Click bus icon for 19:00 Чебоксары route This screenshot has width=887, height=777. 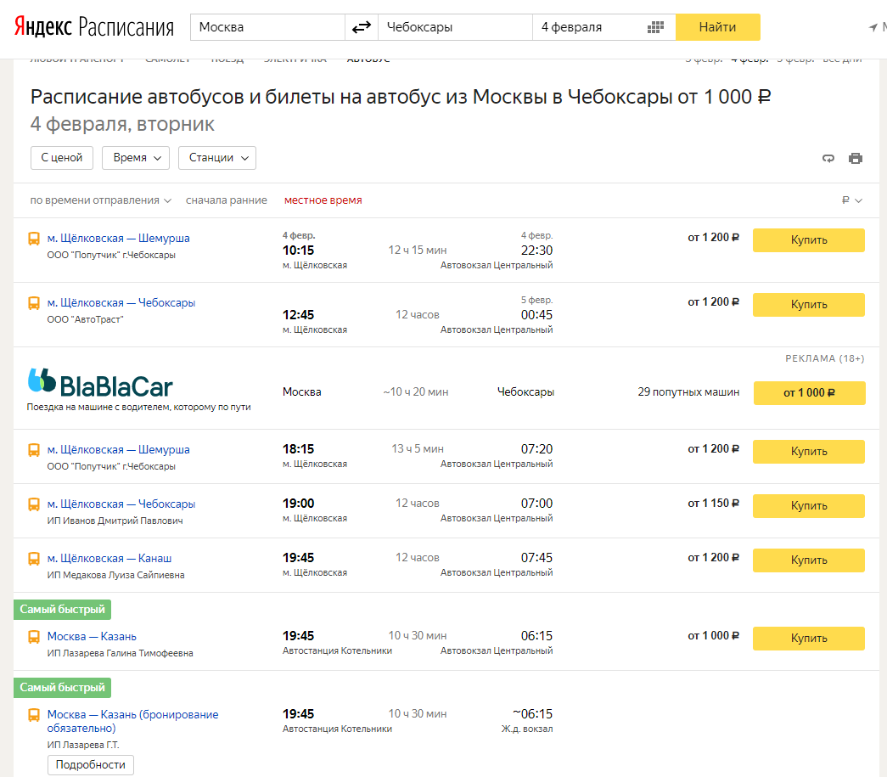[34, 504]
